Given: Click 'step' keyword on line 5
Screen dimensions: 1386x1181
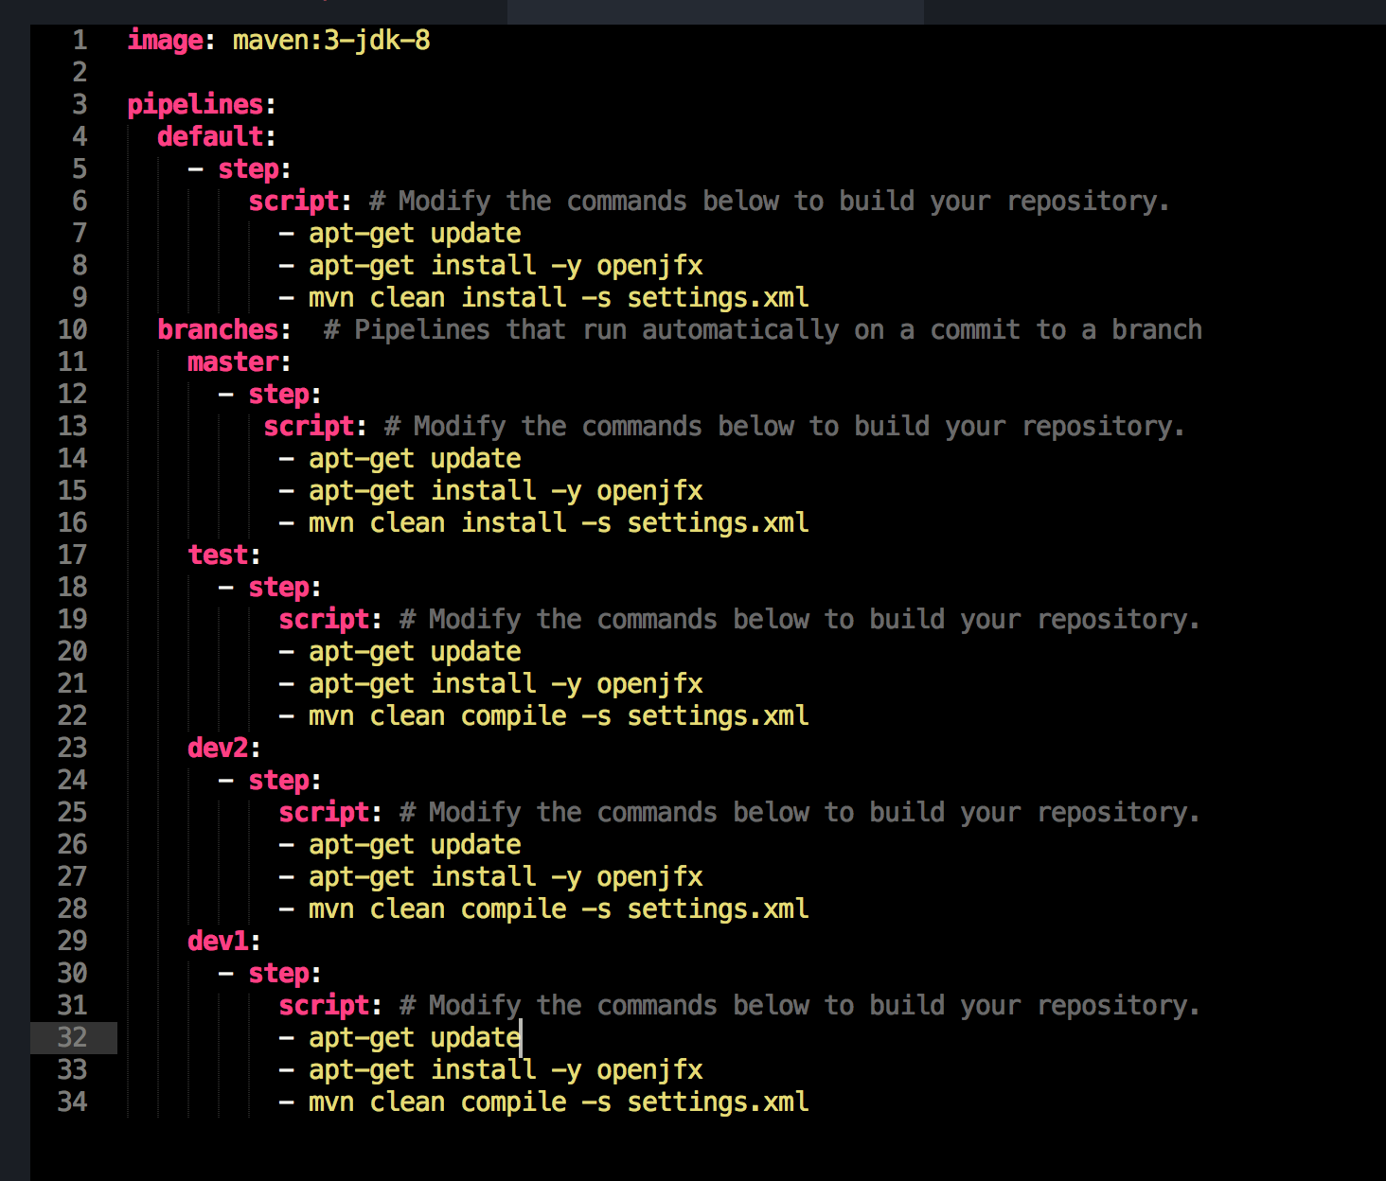Looking at the screenshot, I should point(248,169).
